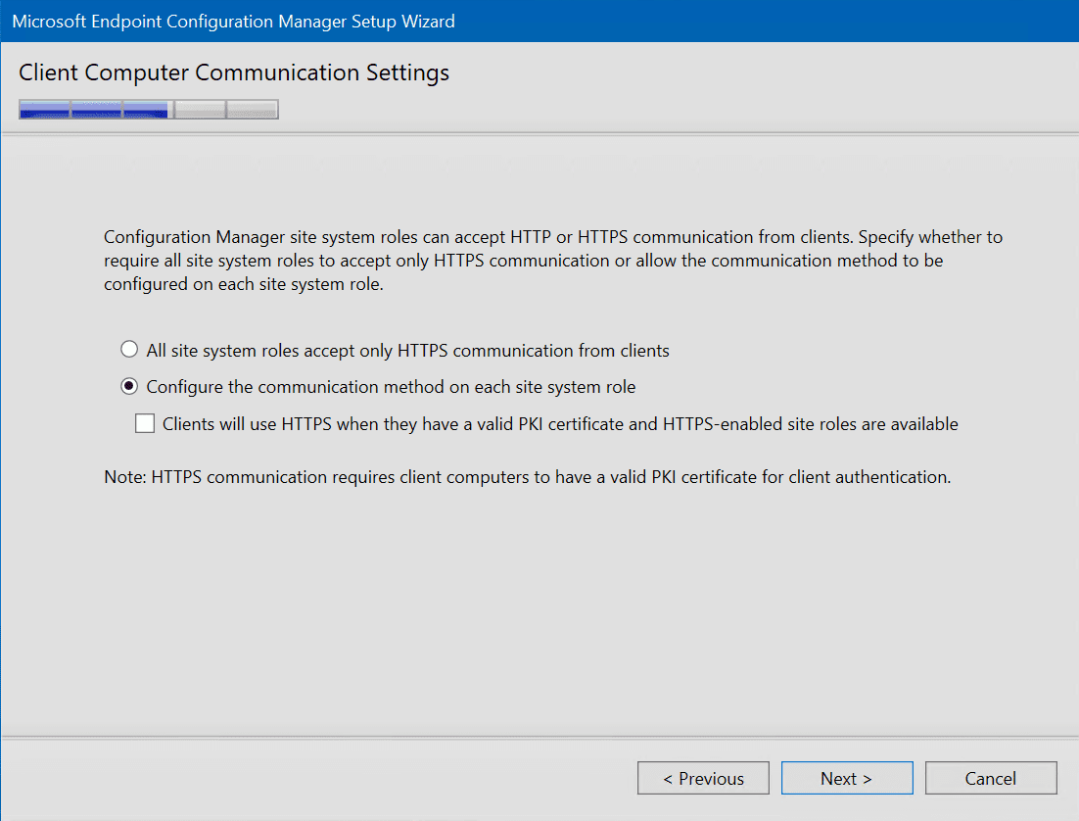Click the Next button to continue
Screen dimensions: 1079x821
pos(846,778)
